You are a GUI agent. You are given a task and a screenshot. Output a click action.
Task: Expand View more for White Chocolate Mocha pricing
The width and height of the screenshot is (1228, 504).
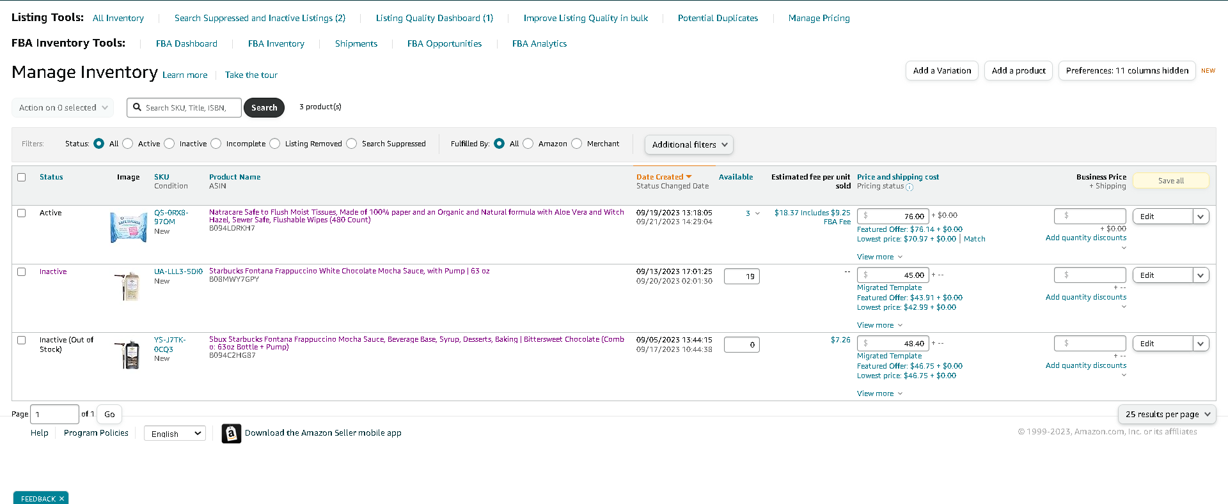(x=879, y=325)
